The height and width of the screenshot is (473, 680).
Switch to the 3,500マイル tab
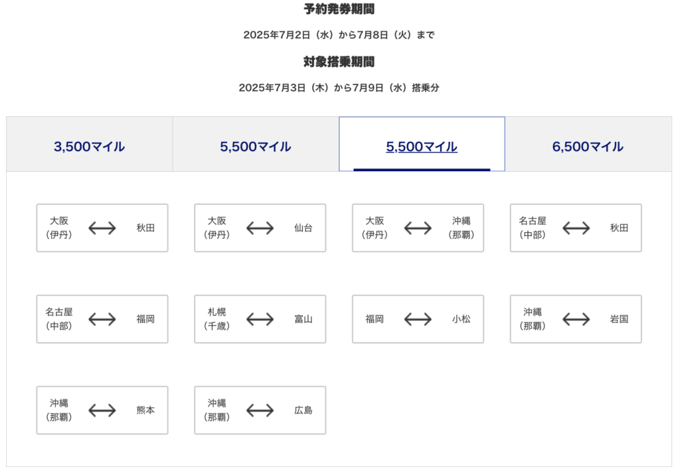(x=90, y=147)
